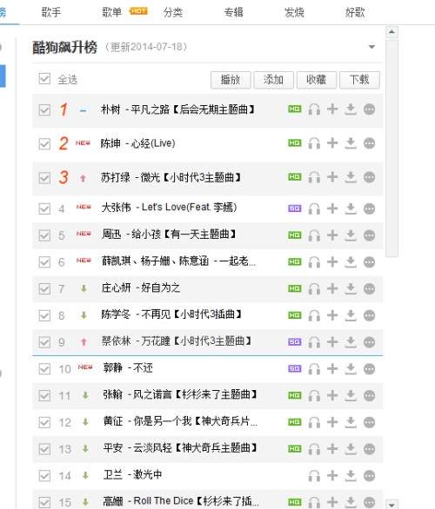Screen dimensions: 435x509
Task: Click the 下载 button
Action: click(359, 80)
